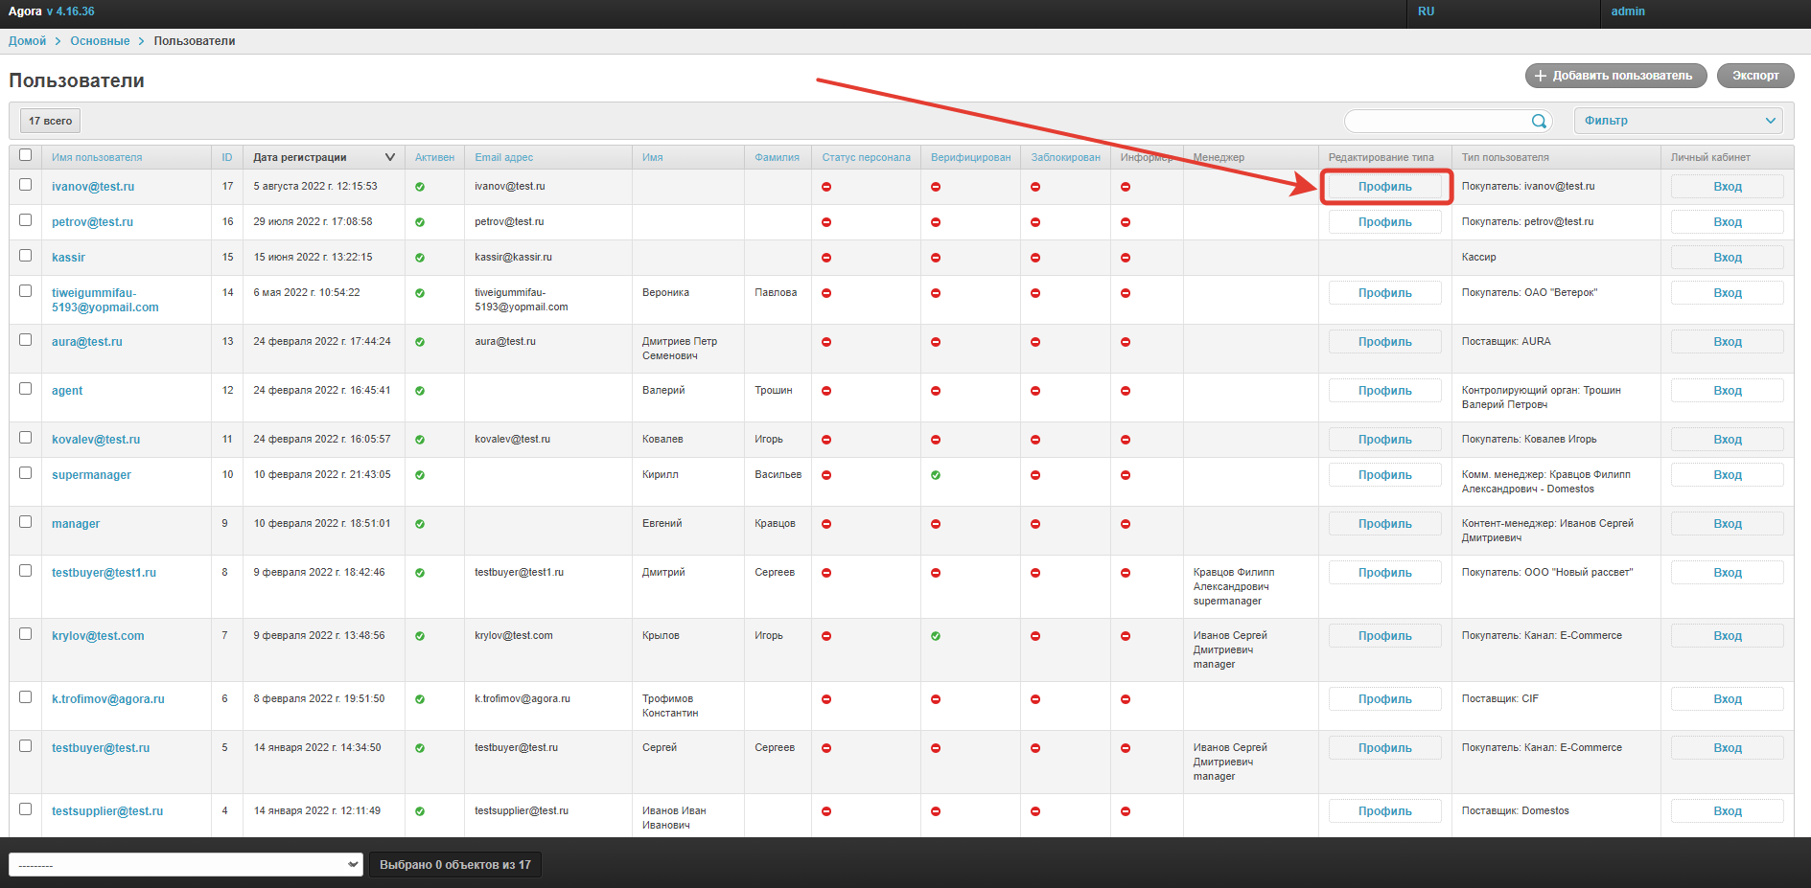Open Основные breadcrumb section
The image size is (1811, 888).
(x=100, y=41)
